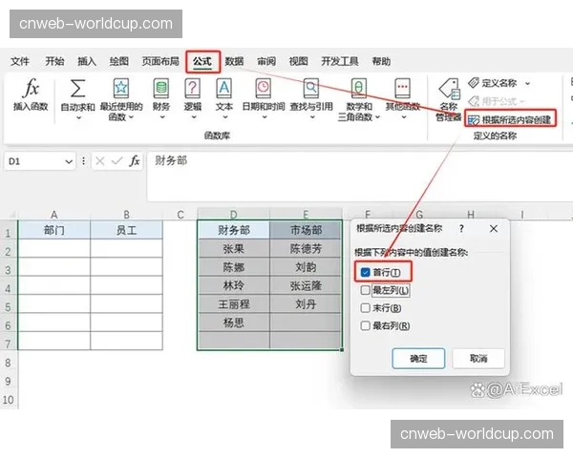
Task: Open the Recently Used functions (最近使用的函数) icon
Action: coord(121,89)
